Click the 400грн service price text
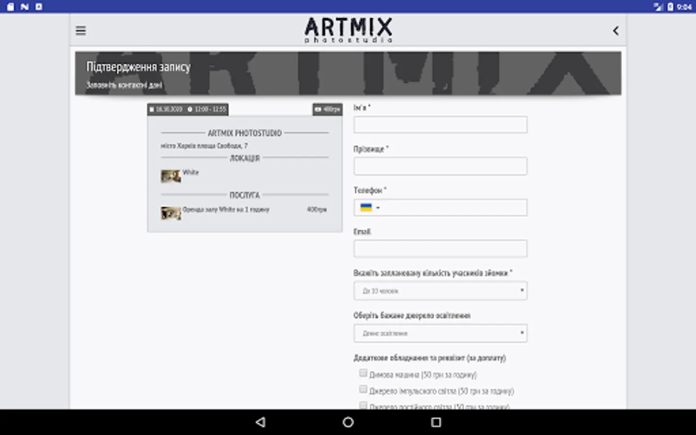Image resolution: width=696 pixels, height=435 pixels. pos(317,209)
